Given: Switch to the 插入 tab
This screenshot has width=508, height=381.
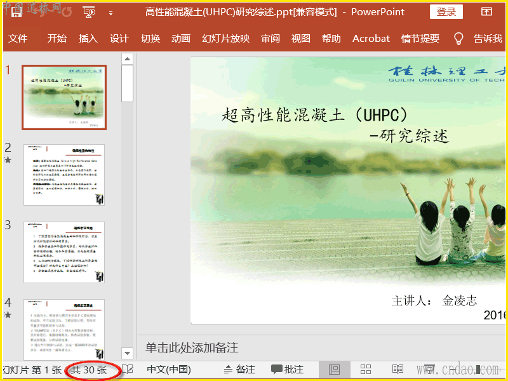Looking at the screenshot, I should pyautogui.click(x=88, y=39).
